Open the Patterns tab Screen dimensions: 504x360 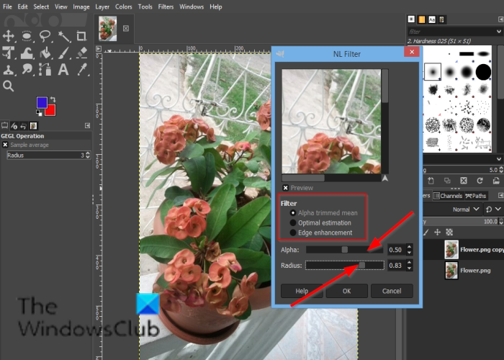click(x=421, y=19)
